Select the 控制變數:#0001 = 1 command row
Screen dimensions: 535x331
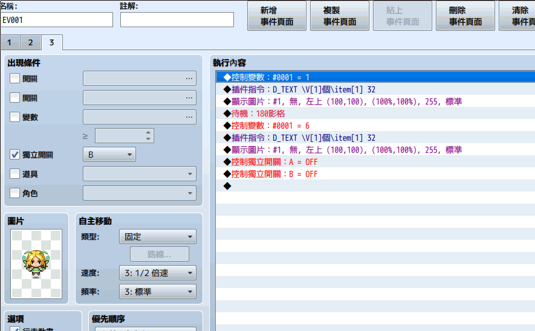pos(375,77)
